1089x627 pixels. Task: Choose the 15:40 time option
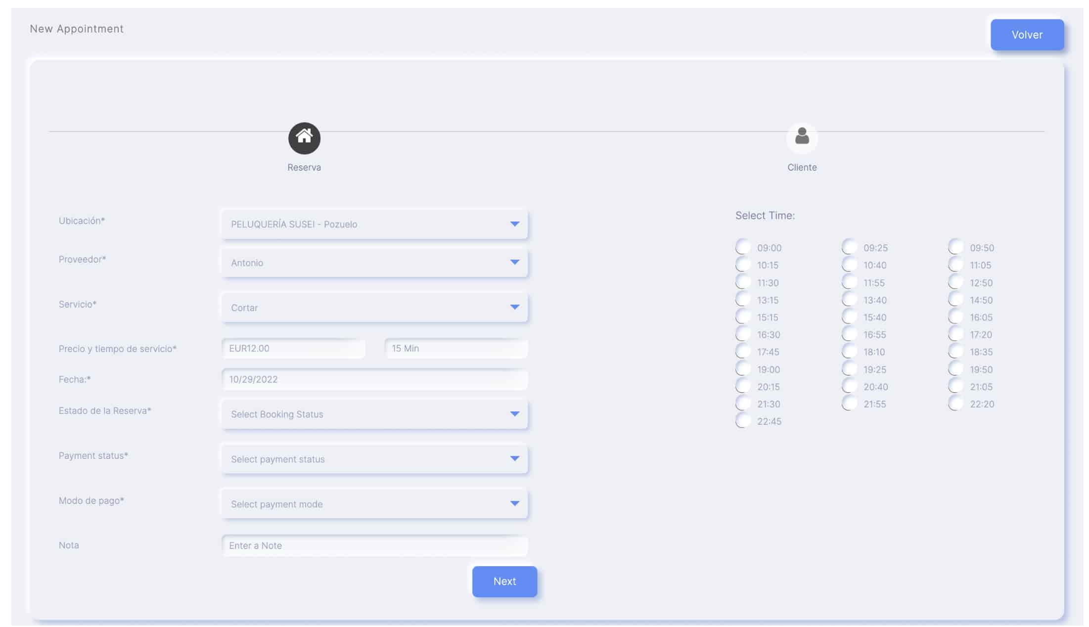(849, 316)
